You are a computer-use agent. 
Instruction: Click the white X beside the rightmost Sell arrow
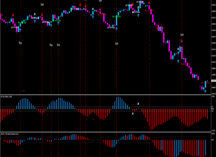(178, 49)
